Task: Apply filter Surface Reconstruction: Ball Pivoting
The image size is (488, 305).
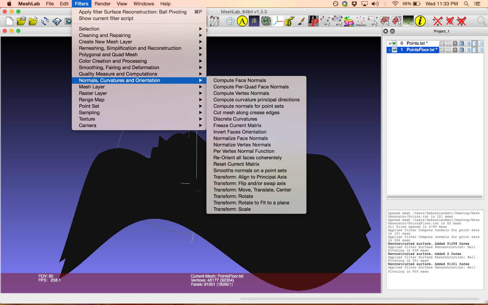Action: 139,12
